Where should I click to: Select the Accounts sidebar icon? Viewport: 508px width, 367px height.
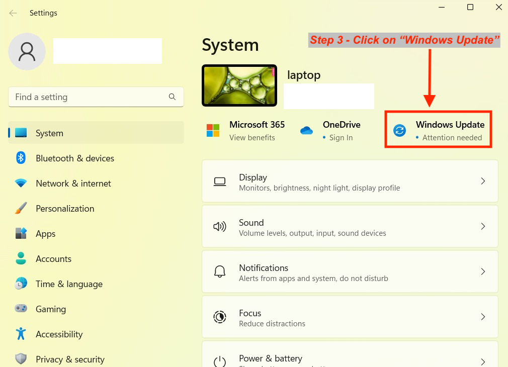click(x=21, y=258)
